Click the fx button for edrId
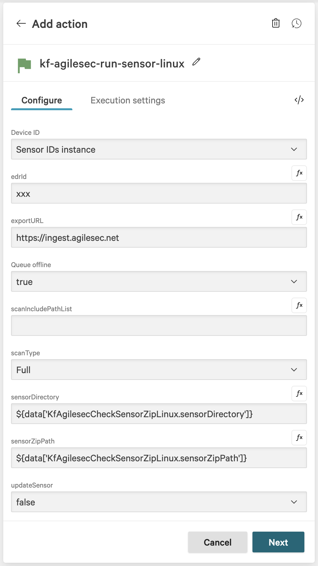The width and height of the screenshot is (318, 566). point(299,173)
